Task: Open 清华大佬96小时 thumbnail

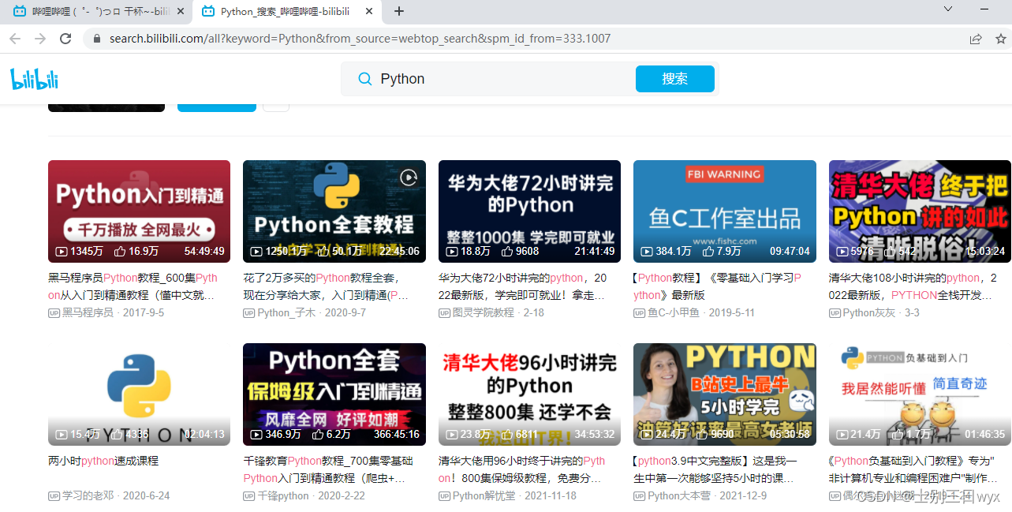Action: coord(529,394)
